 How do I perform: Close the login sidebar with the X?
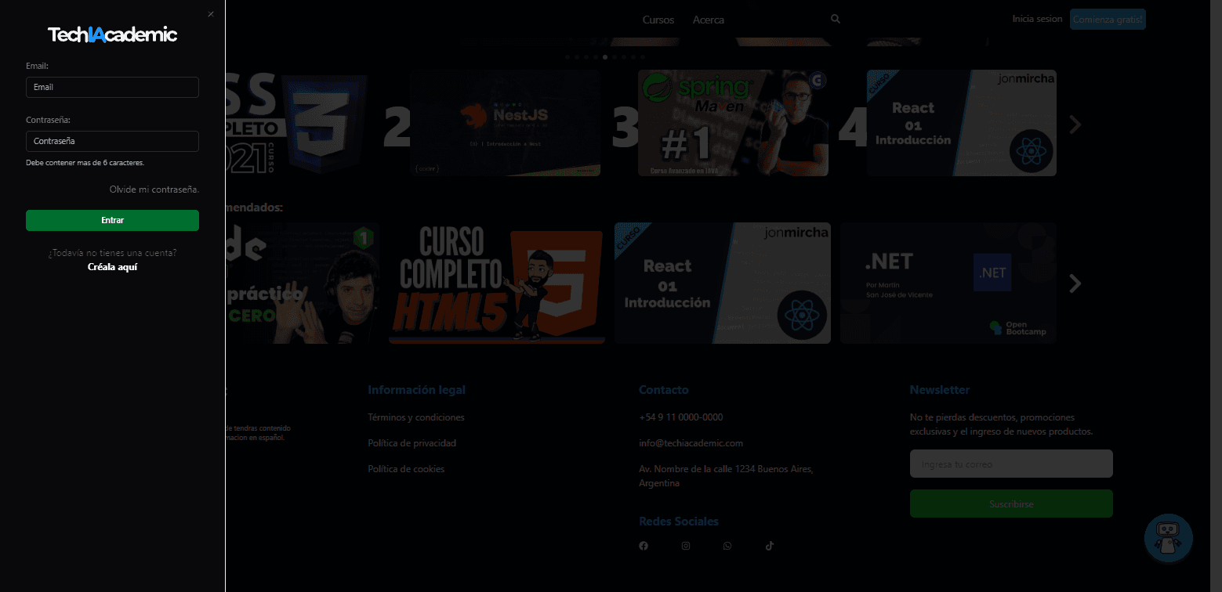210,14
